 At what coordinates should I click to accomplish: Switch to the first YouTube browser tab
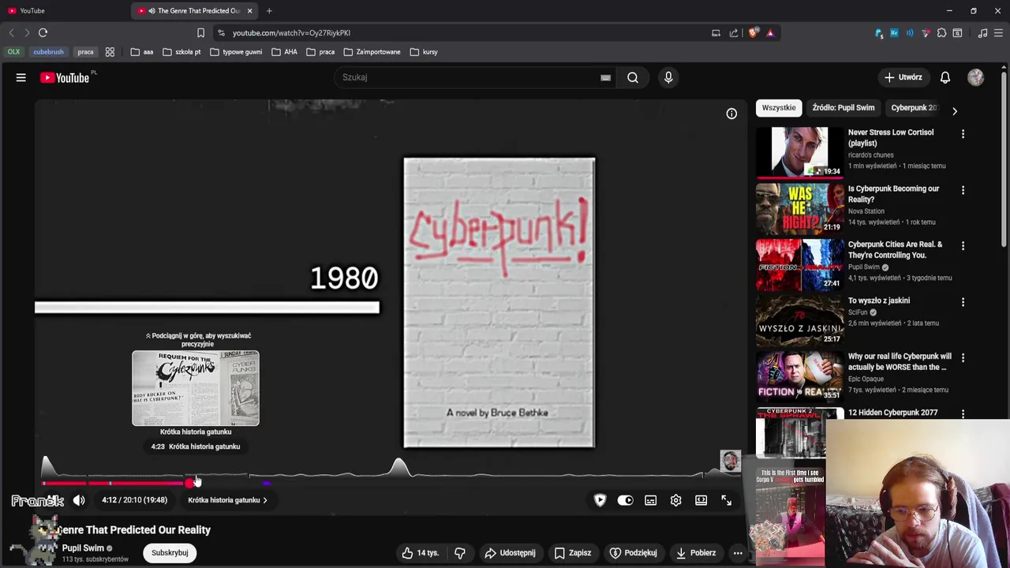65,11
